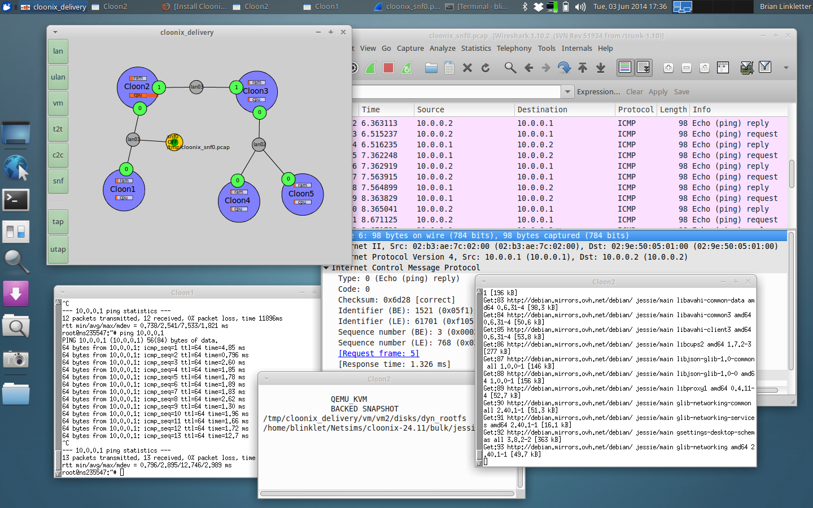Click the vm button in cloonix sidebar
This screenshot has height=508, width=813.
[x=58, y=103]
